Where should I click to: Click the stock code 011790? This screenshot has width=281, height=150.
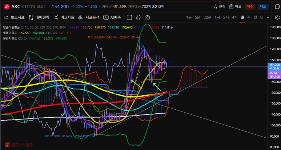28,7
